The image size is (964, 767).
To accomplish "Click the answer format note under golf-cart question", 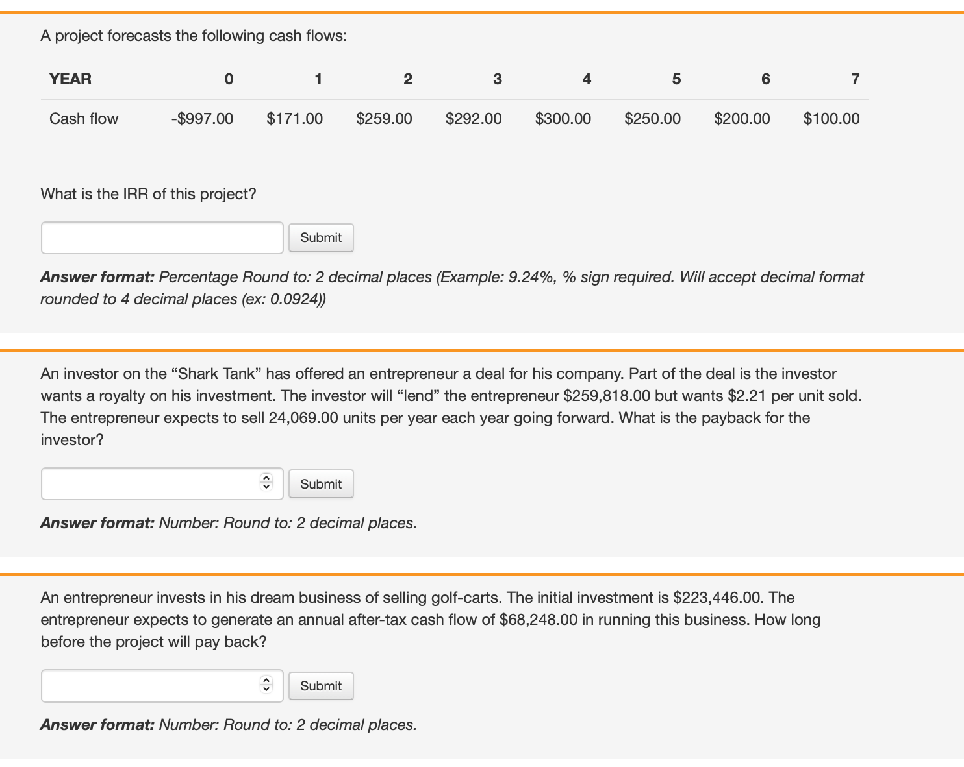I will (229, 725).
